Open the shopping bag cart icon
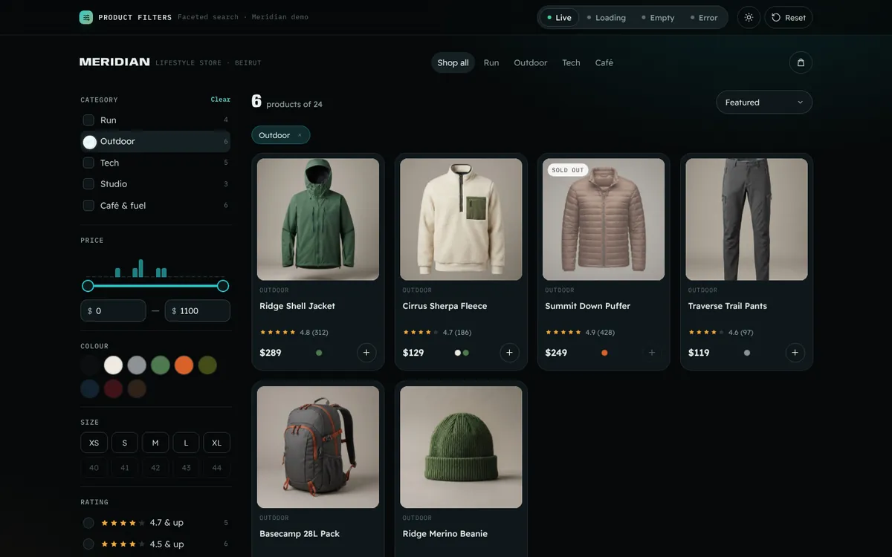 801,63
